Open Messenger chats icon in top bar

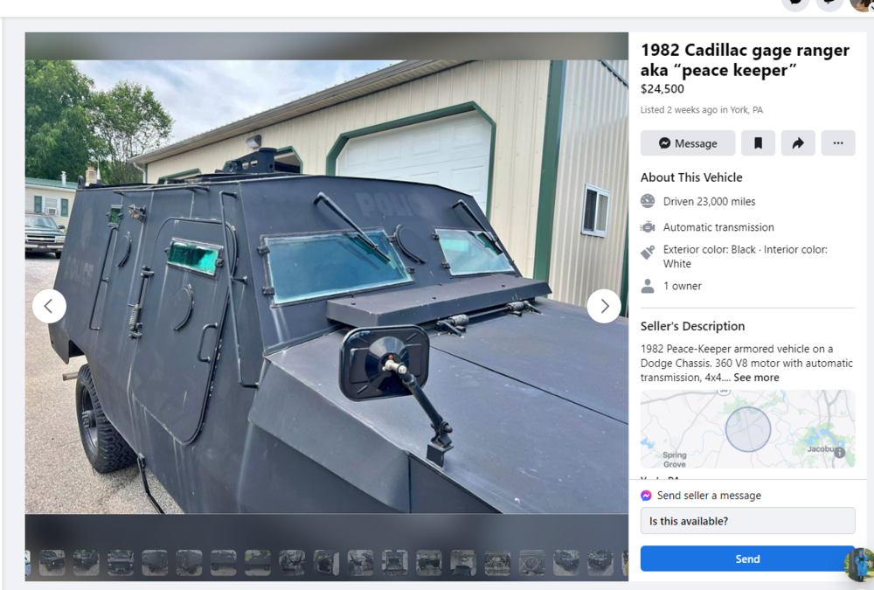pyautogui.click(x=795, y=3)
